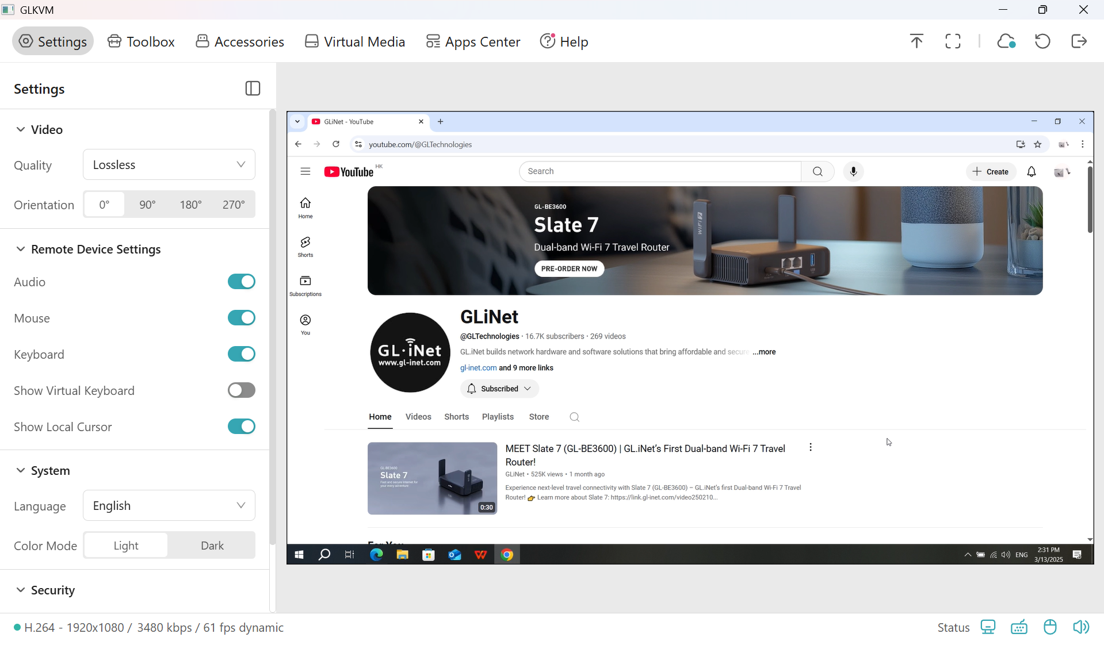Screen dimensions: 1104x645
Task: Click the refresh icon in GLKVM toolbar
Action: coord(1042,41)
